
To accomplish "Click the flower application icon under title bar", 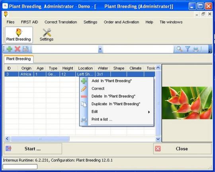I will (x=6, y=14).
